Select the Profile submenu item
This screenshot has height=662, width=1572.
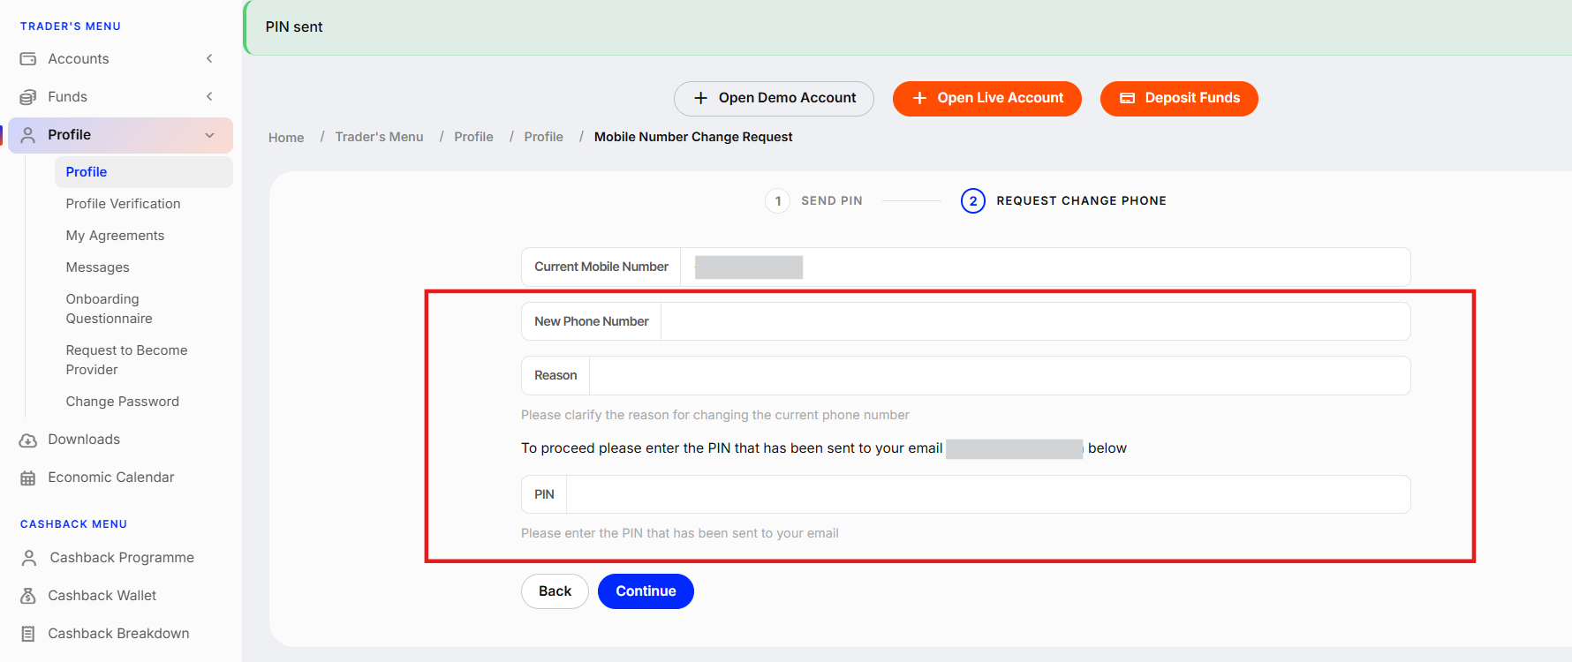coord(143,172)
